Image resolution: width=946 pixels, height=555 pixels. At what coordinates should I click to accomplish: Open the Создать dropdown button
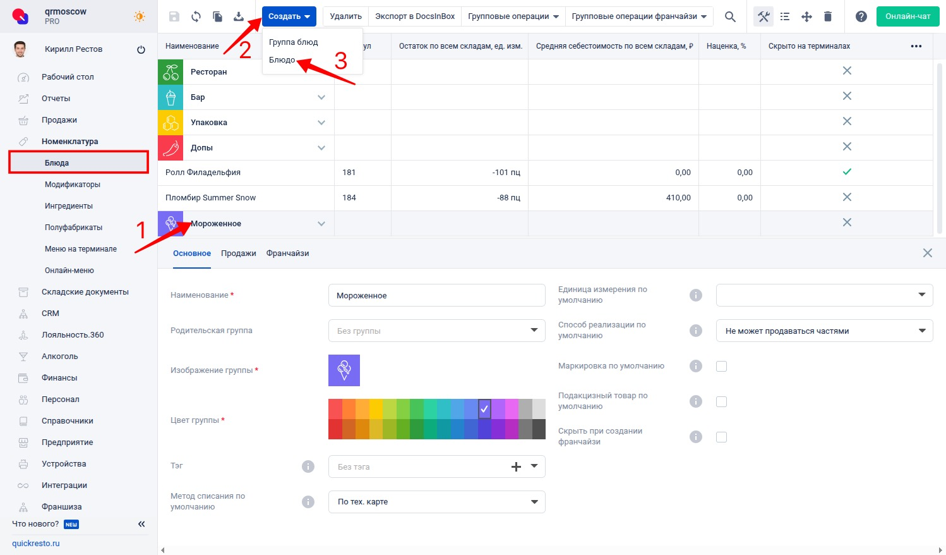point(289,16)
